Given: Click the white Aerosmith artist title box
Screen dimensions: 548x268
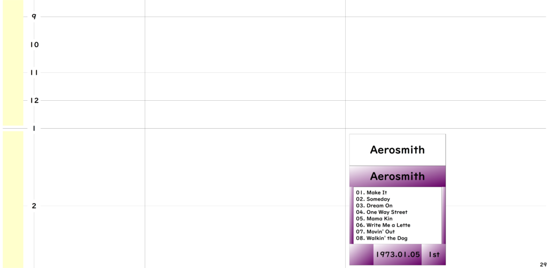Looking at the screenshot, I should pos(397,150).
